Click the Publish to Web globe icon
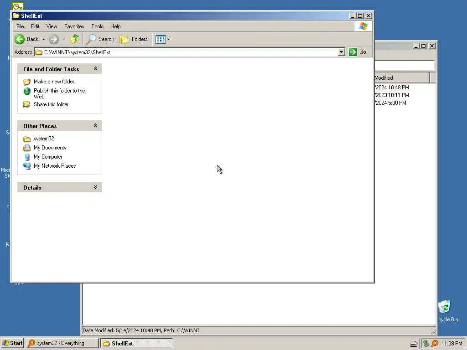Image resolution: width=467 pixels, height=350 pixels. (x=27, y=91)
